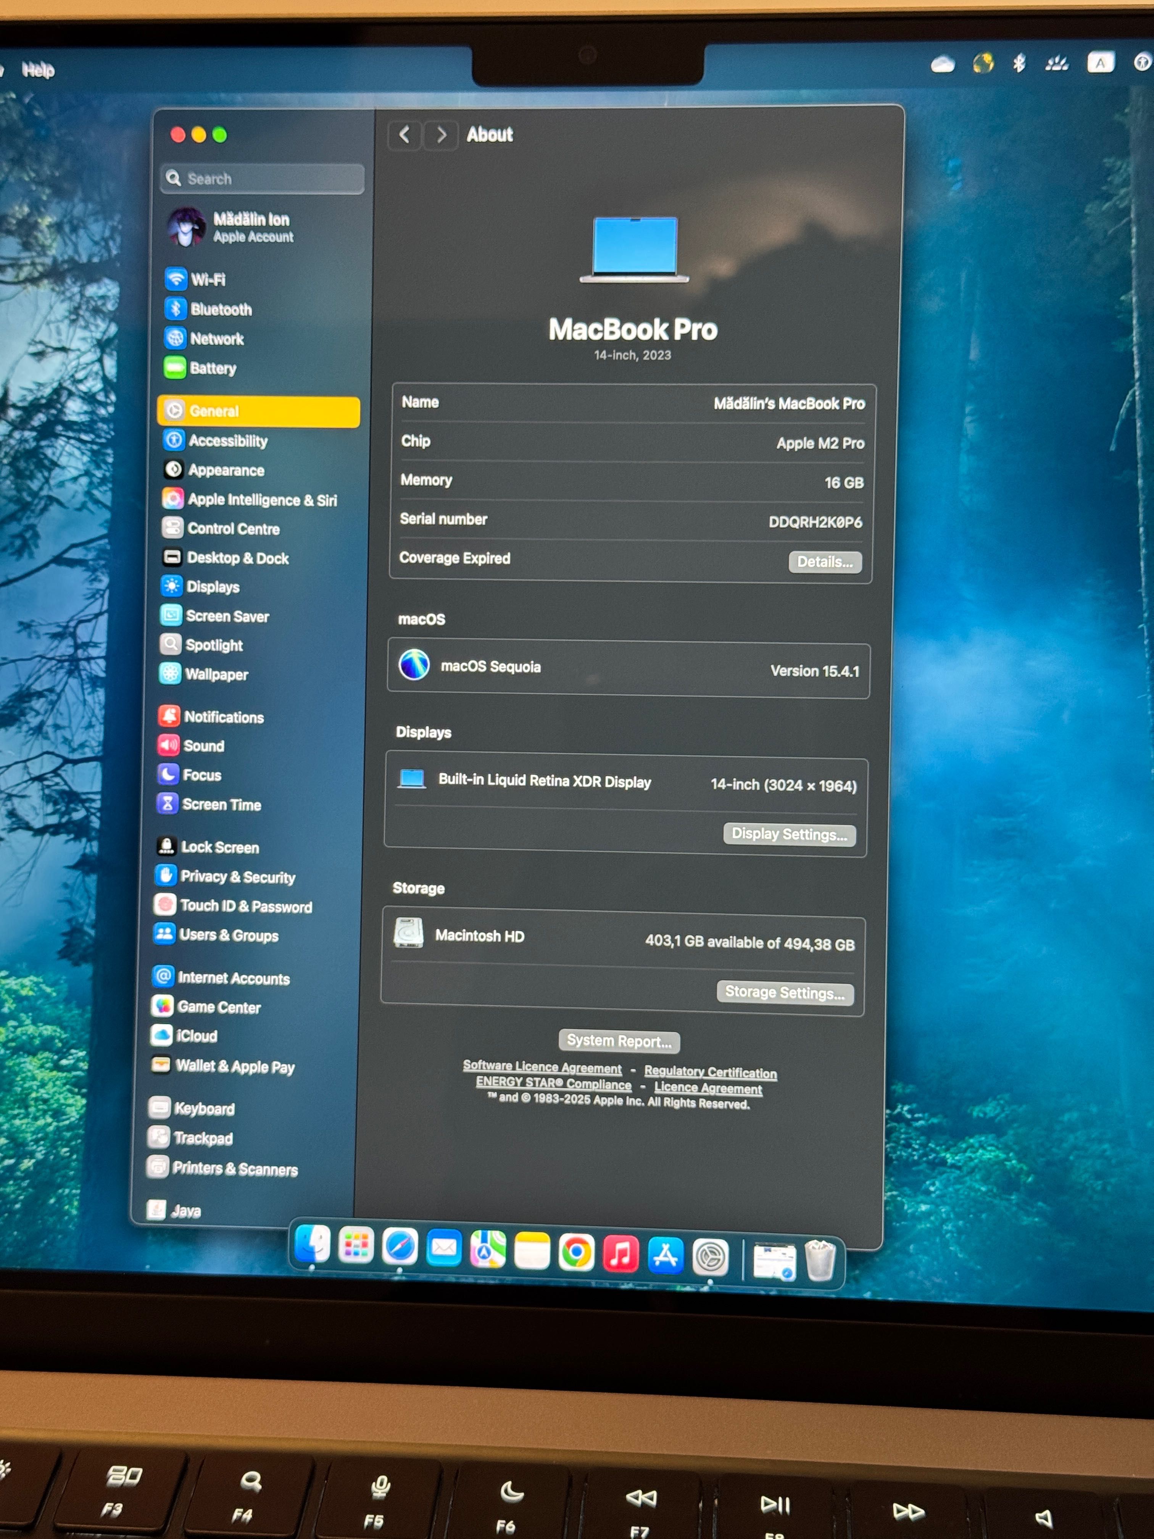The image size is (1154, 1539).
Task: Select Sound in sidebar
Action: pos(192,746)
